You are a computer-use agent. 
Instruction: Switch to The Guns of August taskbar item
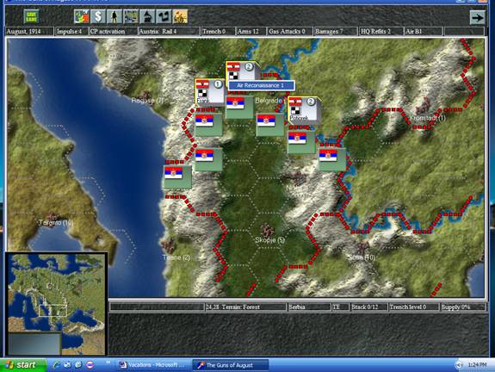pos(231,365)
